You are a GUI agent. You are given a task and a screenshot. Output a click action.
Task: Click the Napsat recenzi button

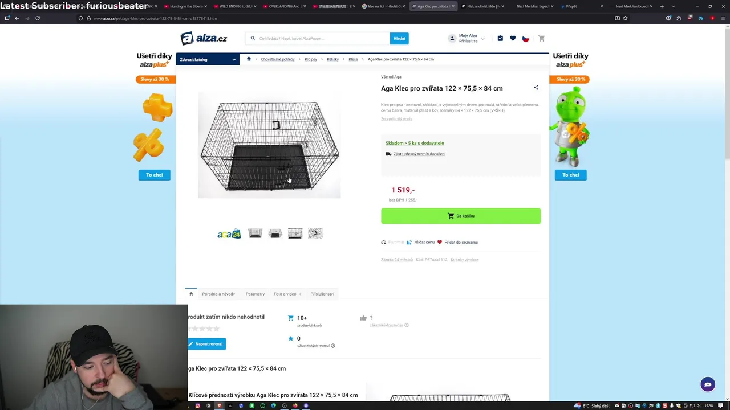(x=206, y=344)
